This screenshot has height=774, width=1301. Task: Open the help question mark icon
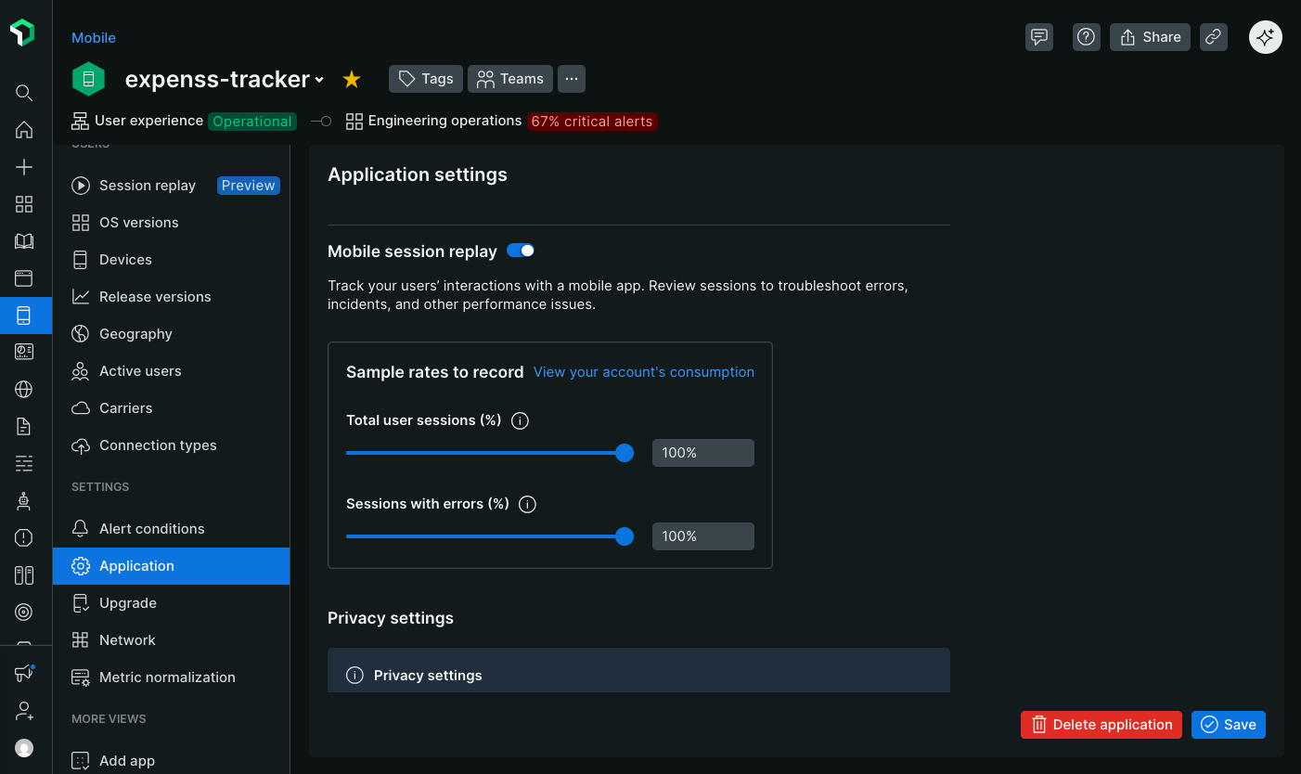(x=1086, y=37)
